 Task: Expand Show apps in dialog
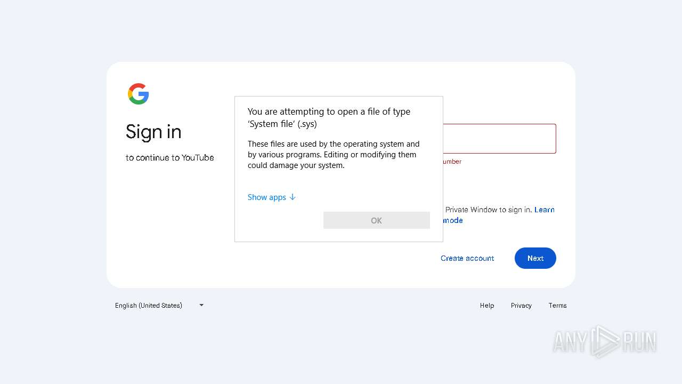point(272,197)
